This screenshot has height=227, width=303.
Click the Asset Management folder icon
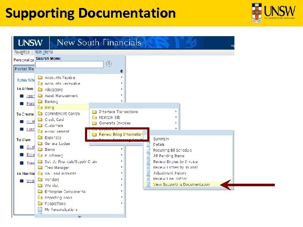coord(40,95)
